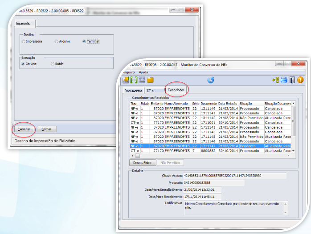Close the RE0522 window
Viewport: 311px width, 234px height.
click(x=192, y=10)
